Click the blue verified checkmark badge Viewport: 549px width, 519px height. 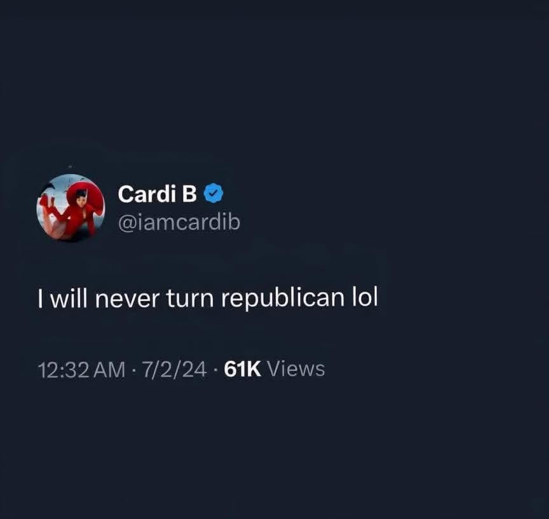[213, 193]
